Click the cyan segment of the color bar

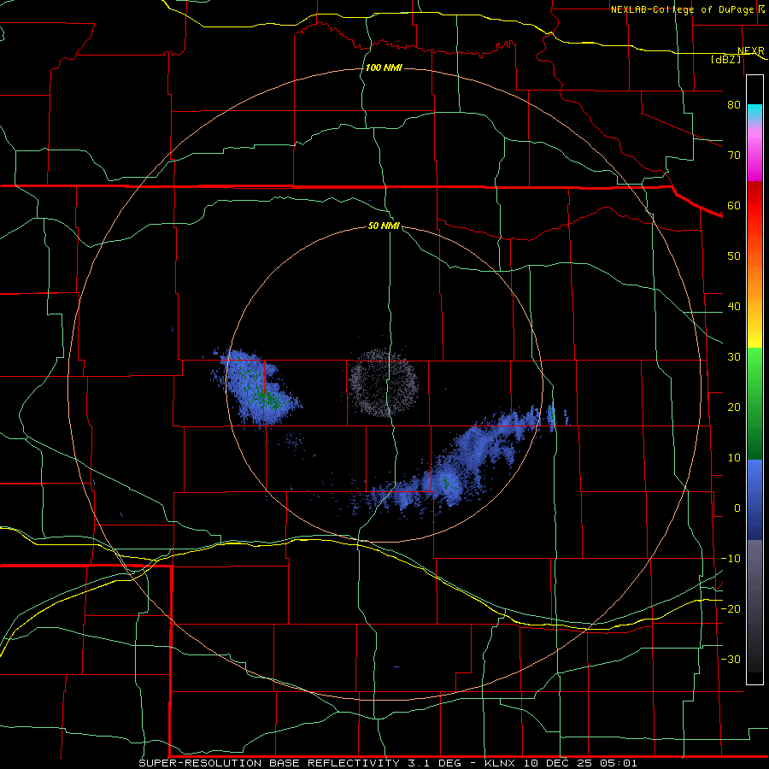pos(754,113)
